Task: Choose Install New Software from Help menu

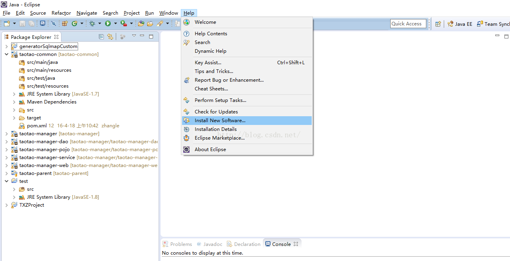Action: 247,121
